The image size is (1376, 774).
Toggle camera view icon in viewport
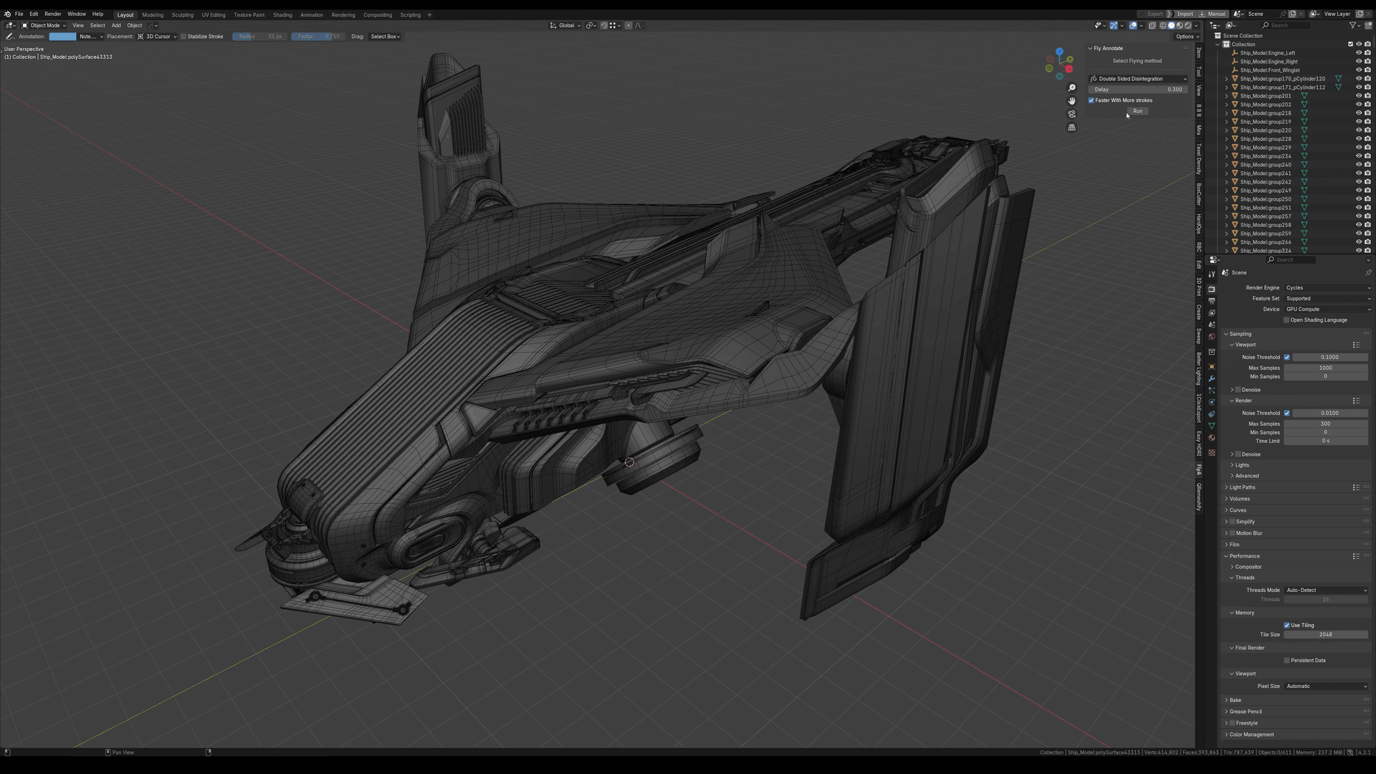[1071, 115]
